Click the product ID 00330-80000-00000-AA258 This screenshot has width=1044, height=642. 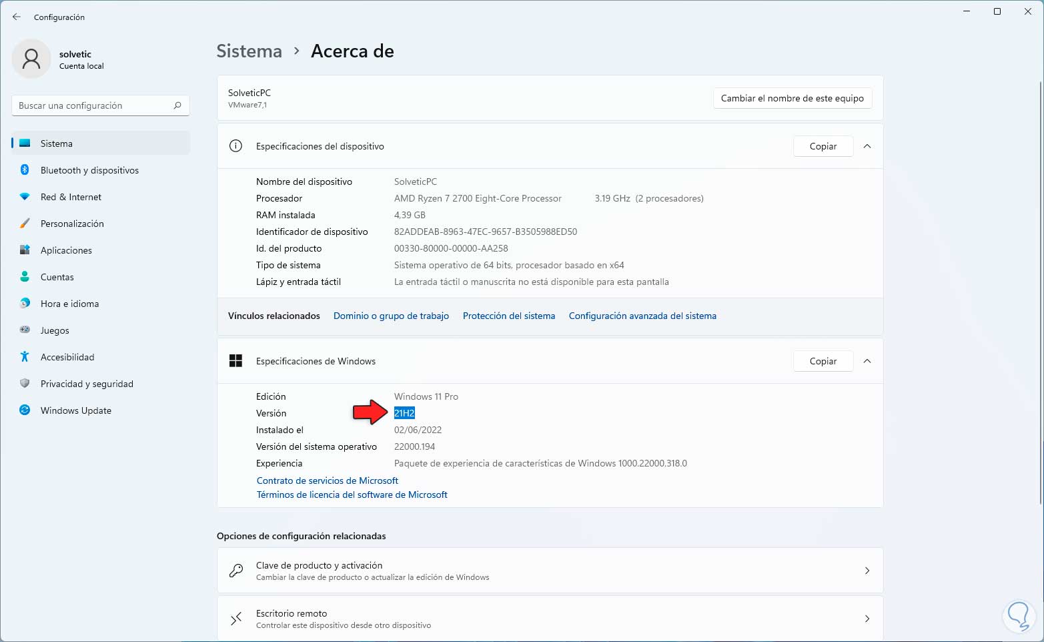click(451, 248)
